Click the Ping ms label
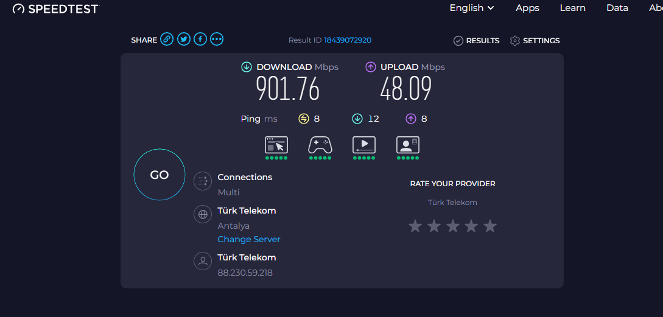 click(259, 119)
